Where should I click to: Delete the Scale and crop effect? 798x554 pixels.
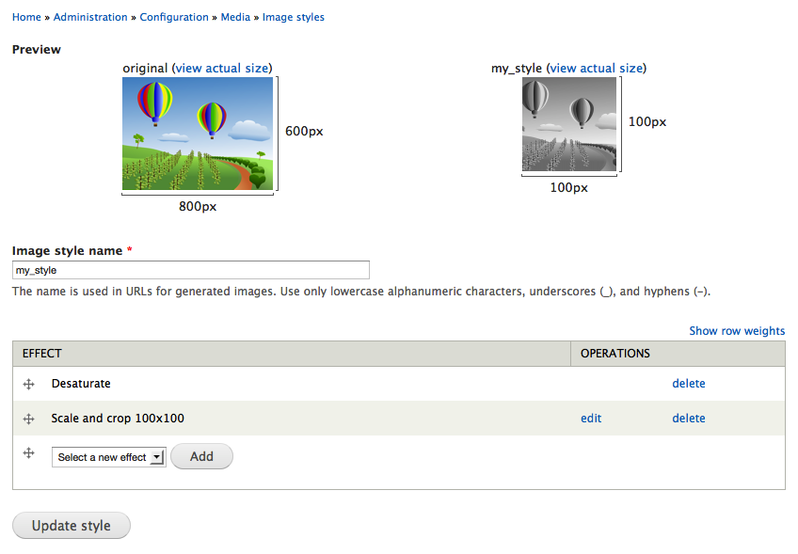(x=688, y=419)
